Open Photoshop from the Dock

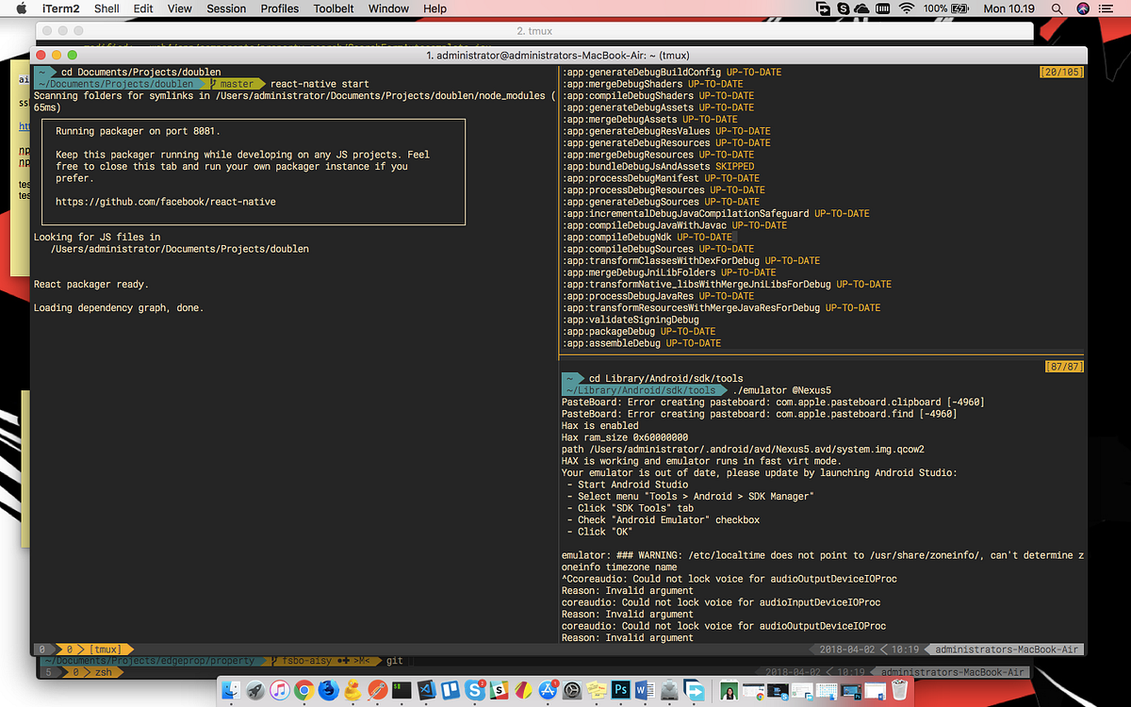pyautogui.click(x=619, y=690)
